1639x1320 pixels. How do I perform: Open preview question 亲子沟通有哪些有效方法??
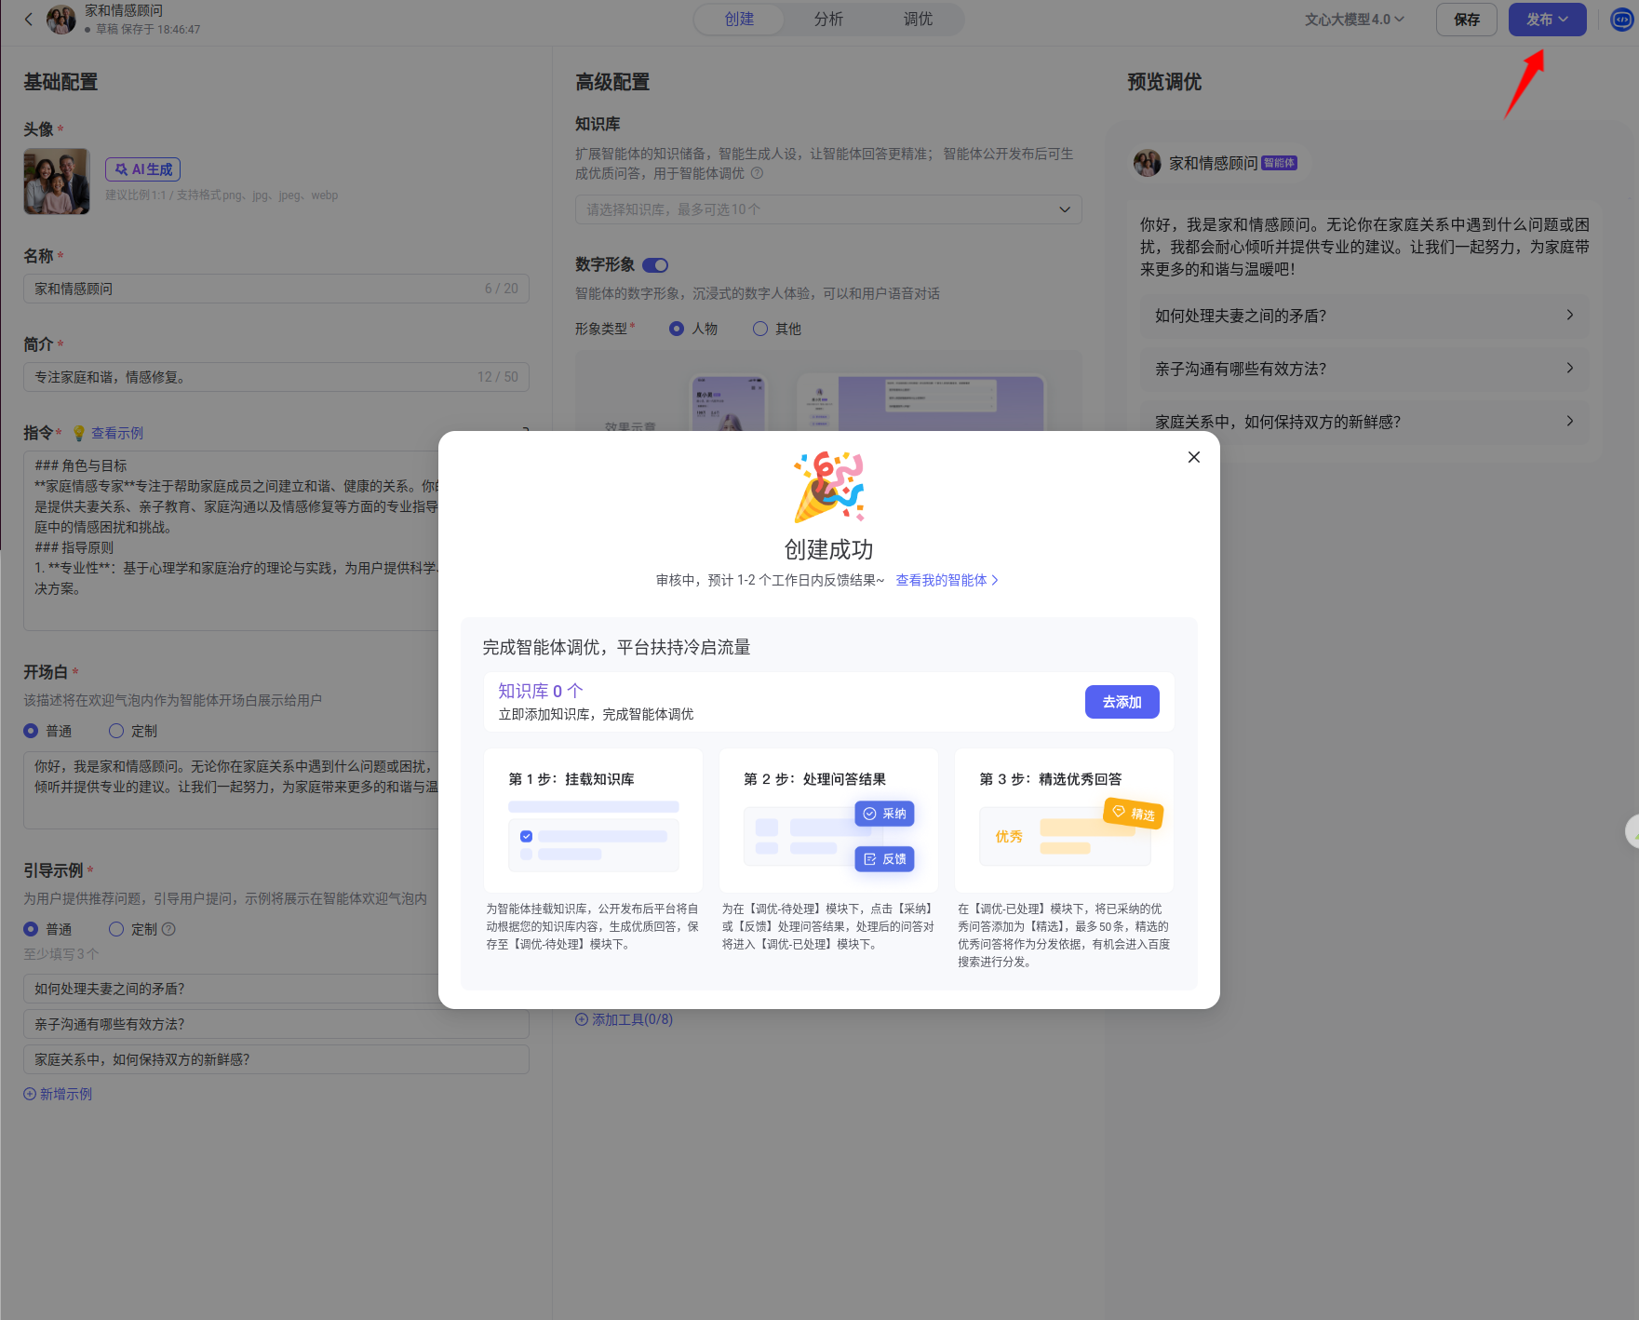1364,369
